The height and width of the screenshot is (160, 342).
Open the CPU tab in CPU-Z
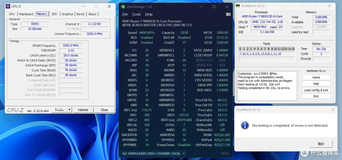[x=12, y=14]
